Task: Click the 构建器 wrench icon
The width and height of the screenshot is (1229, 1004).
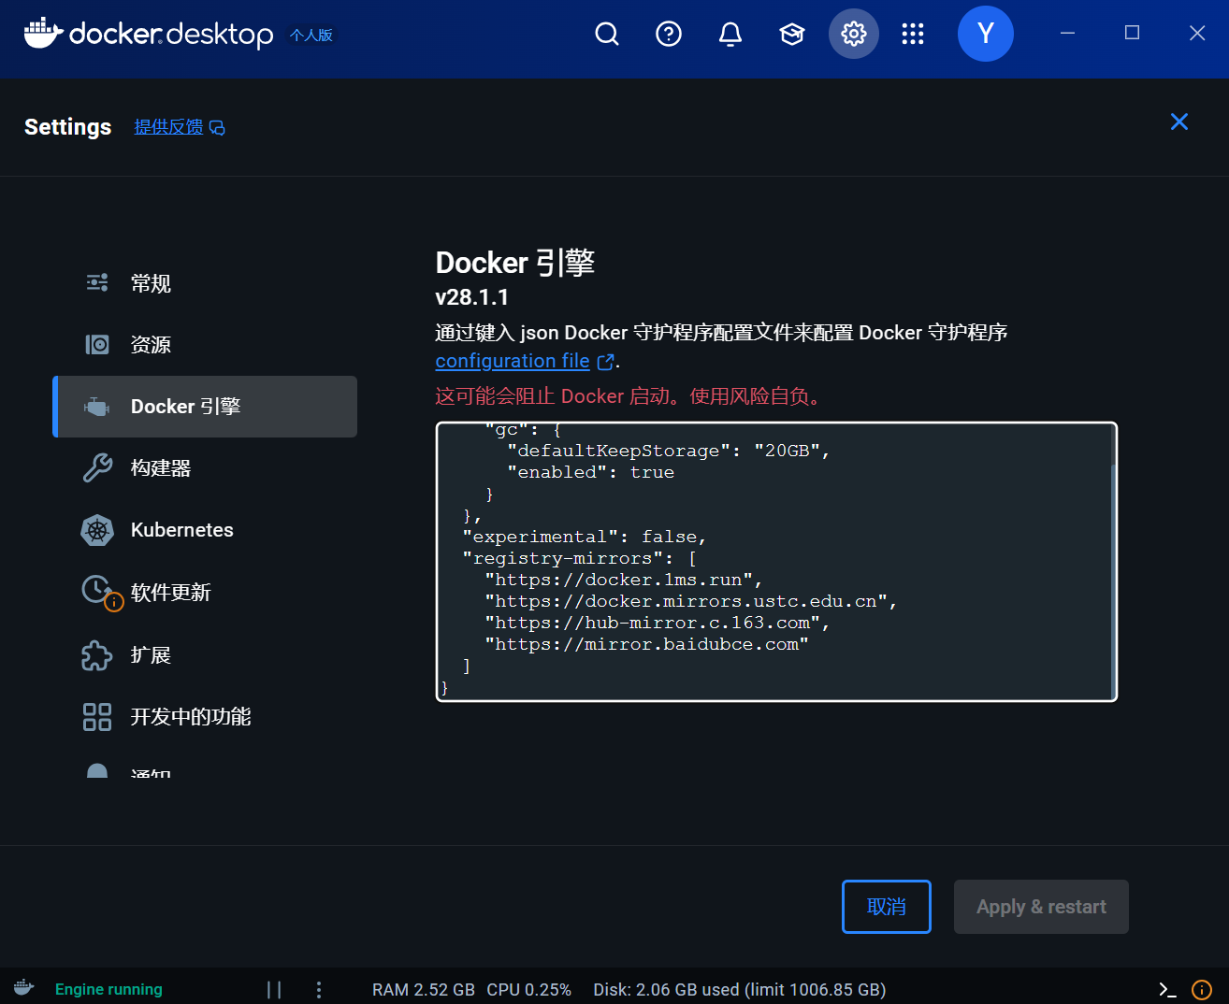Action: tap(97, 467)
